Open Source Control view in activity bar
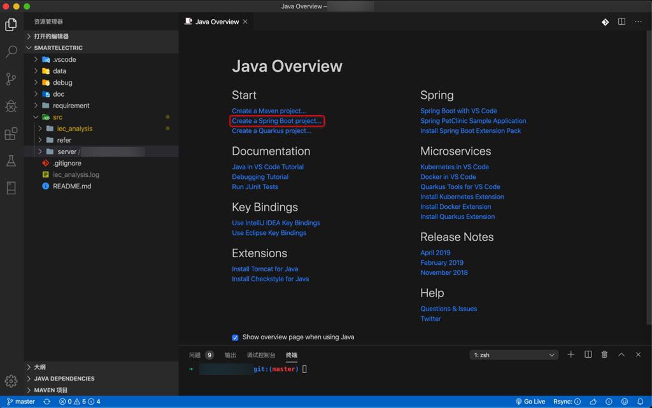The height and width of the screenshot is (408, 652). [11, 79]
